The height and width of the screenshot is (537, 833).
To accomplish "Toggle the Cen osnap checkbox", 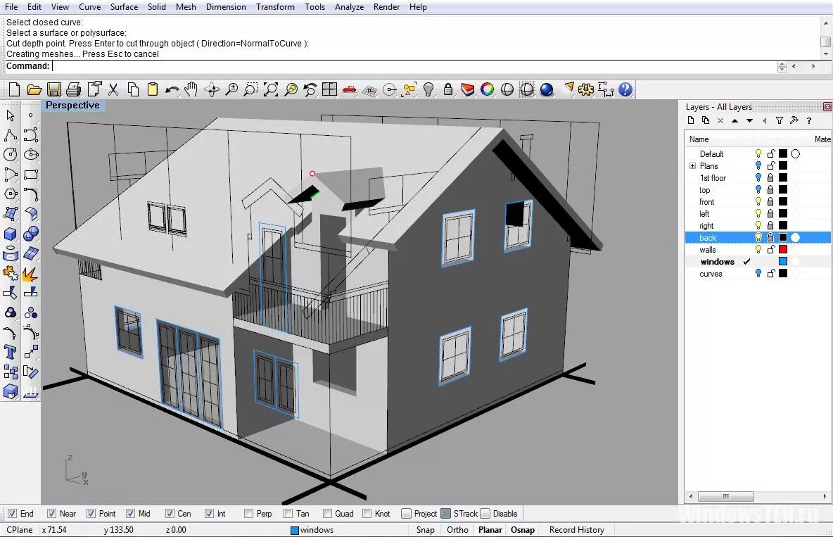I will coord(170,514).
